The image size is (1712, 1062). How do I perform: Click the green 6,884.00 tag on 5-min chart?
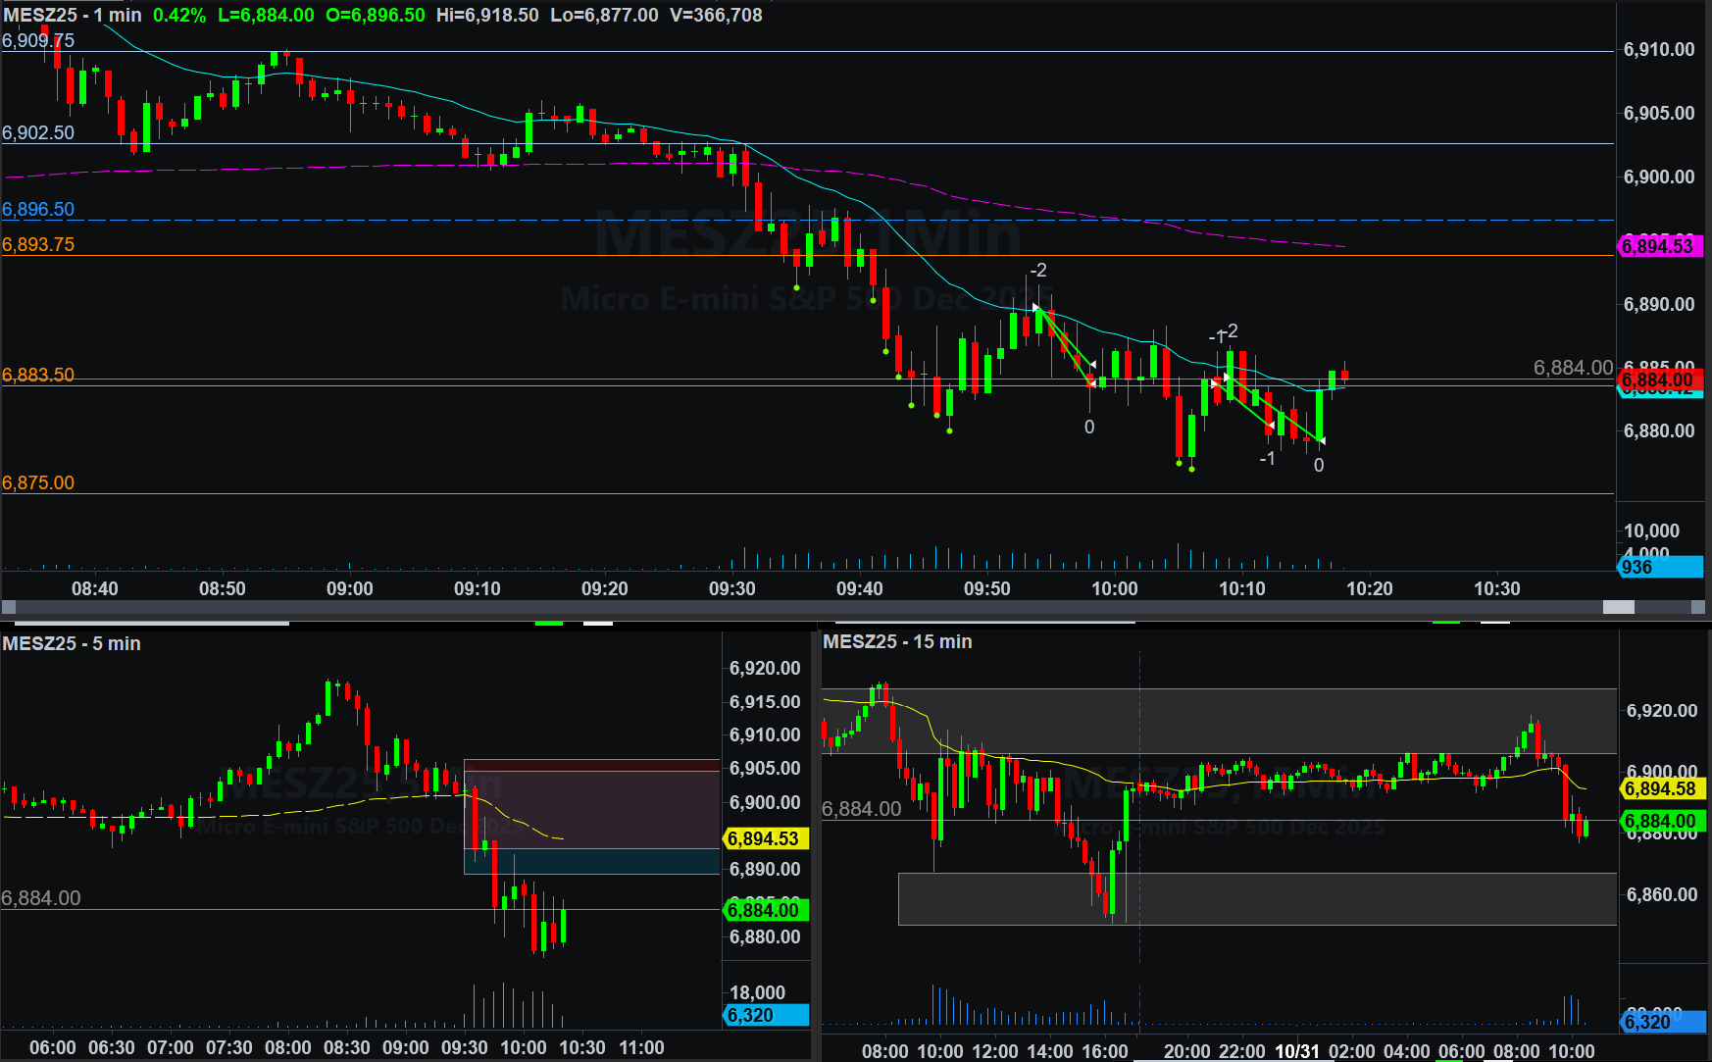pyautogui.click(x=764, y=910)
